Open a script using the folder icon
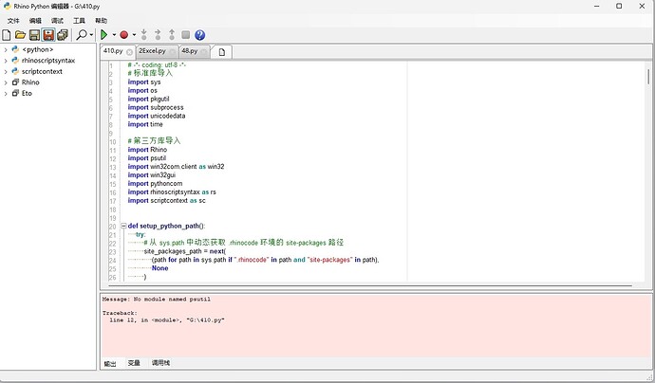The width and height of the screenshot is (655, 383). 20,35
